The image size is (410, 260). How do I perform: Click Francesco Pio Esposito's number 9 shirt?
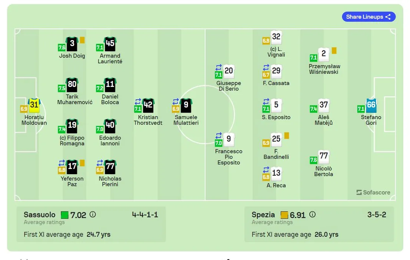tap(229, 139)
